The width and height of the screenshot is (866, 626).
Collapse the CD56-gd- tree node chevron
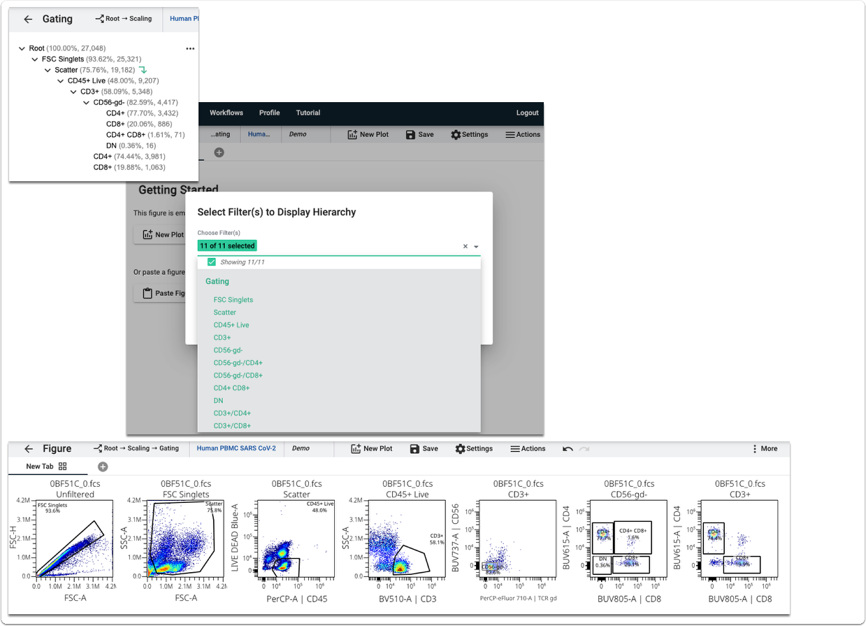[87, 103]
